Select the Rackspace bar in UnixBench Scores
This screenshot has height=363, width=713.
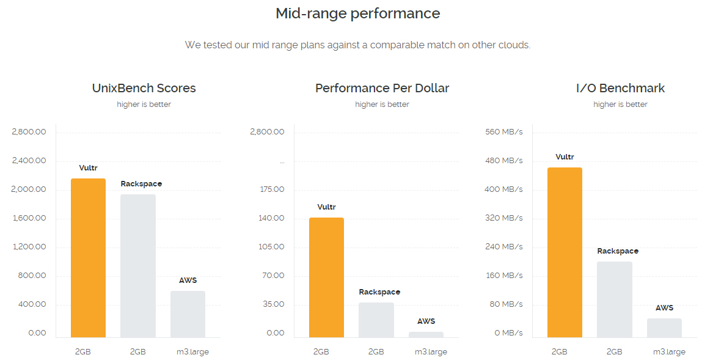tap(138, 266)
